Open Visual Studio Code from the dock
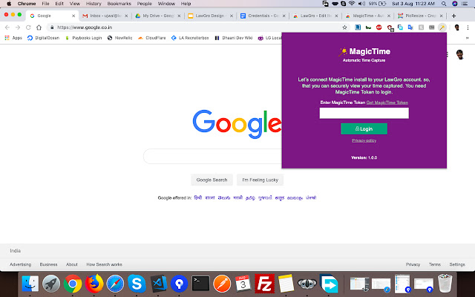The height and width of the screenshot is (297, 475). click(158, 284)
